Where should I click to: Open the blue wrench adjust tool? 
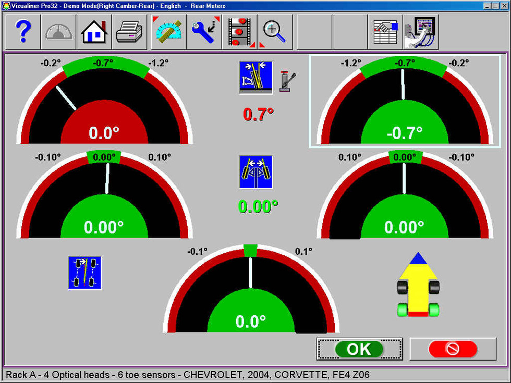pos(205,32)
